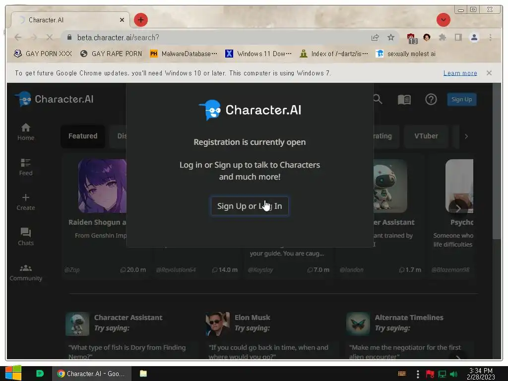Viewport: 508px width, 381px height.
Task: Open the robot Assistant character thumbnail
Action: click(x=390, y=186)
